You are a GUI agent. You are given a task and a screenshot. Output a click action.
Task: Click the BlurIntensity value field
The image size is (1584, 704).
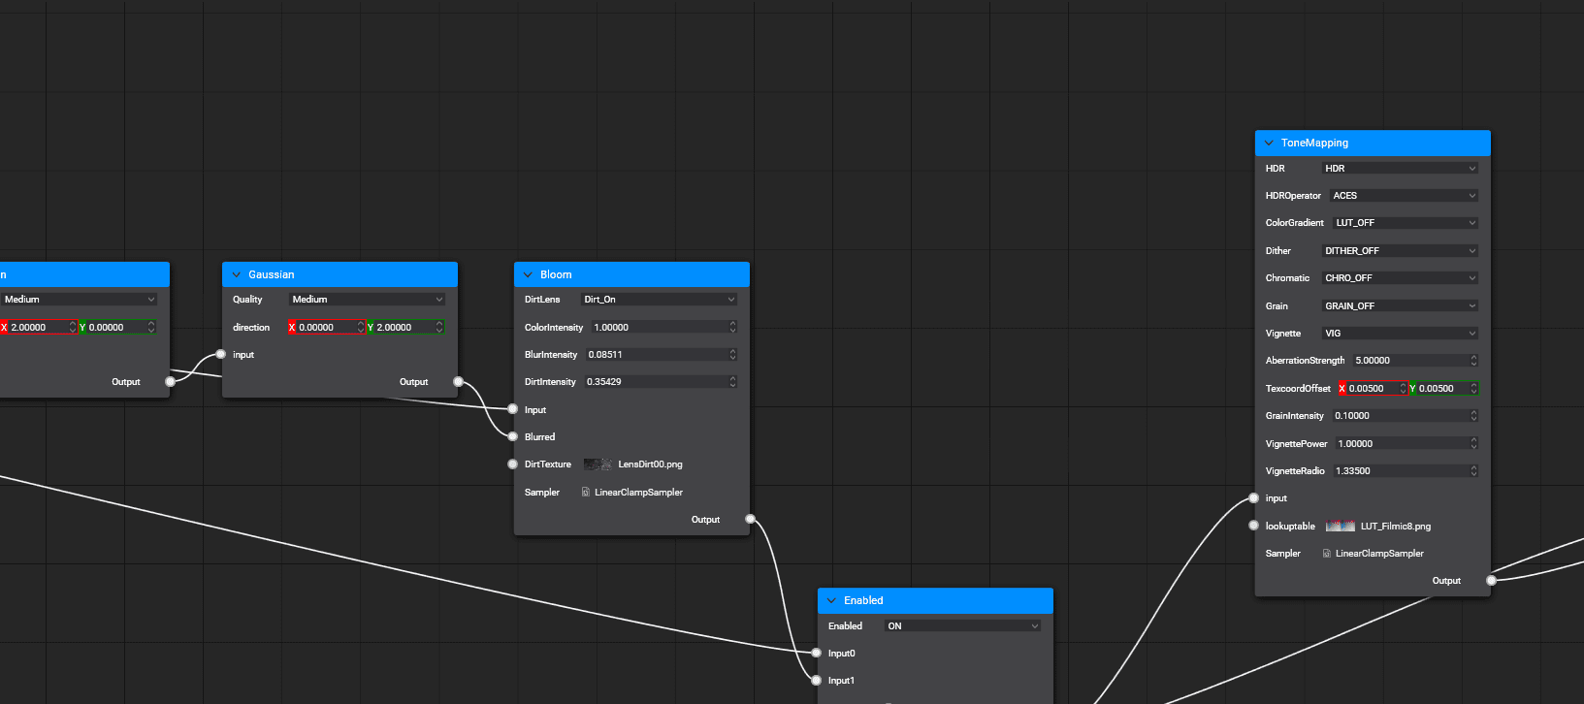[x=662, y=355]
